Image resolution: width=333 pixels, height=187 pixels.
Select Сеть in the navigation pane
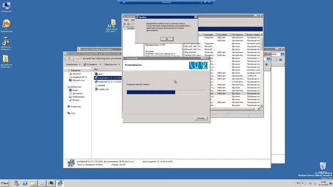pos(71,113)
